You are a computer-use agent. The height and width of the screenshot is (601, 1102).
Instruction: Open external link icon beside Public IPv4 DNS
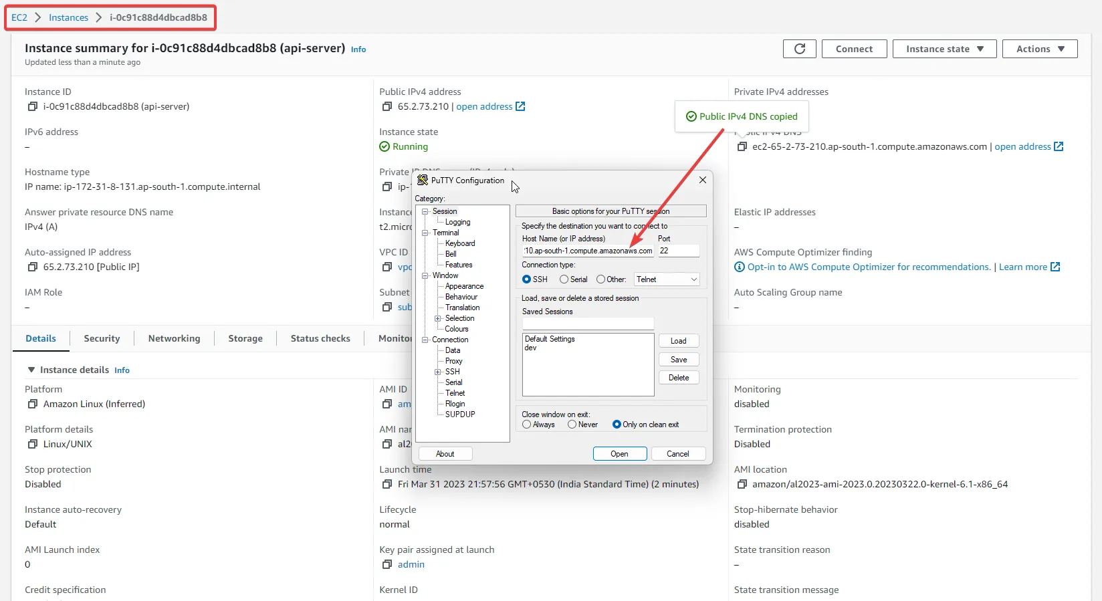click(1059, 146)
